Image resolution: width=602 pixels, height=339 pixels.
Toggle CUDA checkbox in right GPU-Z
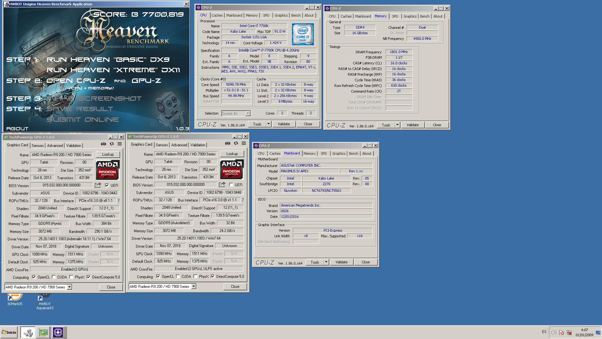[x=178, y=277]
